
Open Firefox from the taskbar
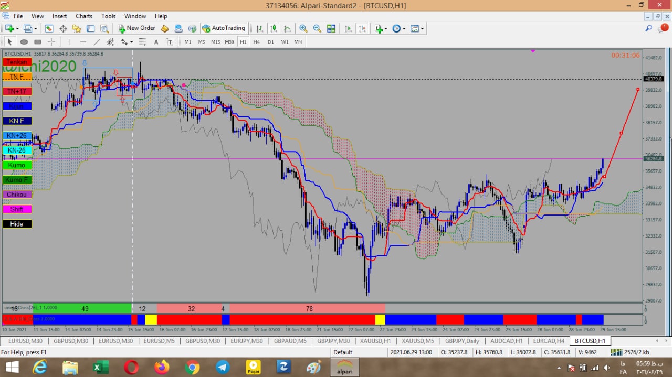click(162, 367)
